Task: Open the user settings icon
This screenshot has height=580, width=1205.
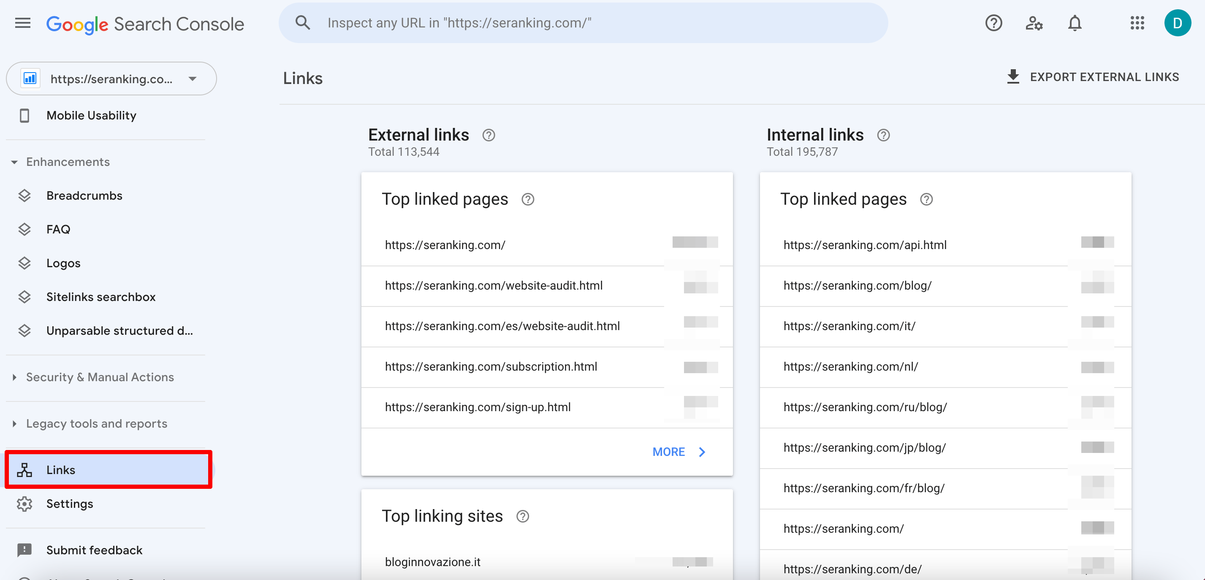Action: (x=1034, y=23)
